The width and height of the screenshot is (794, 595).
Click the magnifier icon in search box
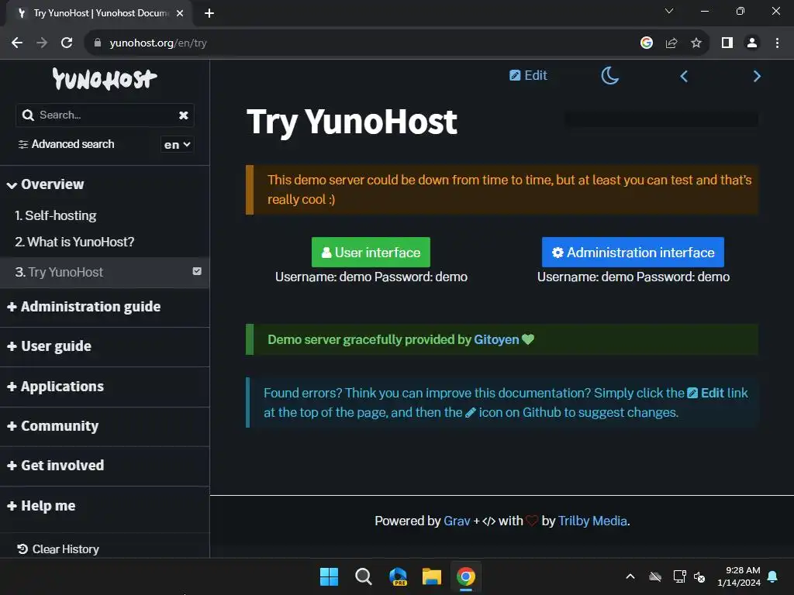tap(28, 115)
